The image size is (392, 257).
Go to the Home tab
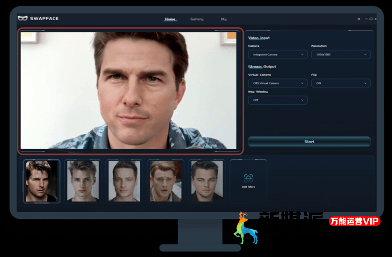pyautogui.click(x=170, y=19)
